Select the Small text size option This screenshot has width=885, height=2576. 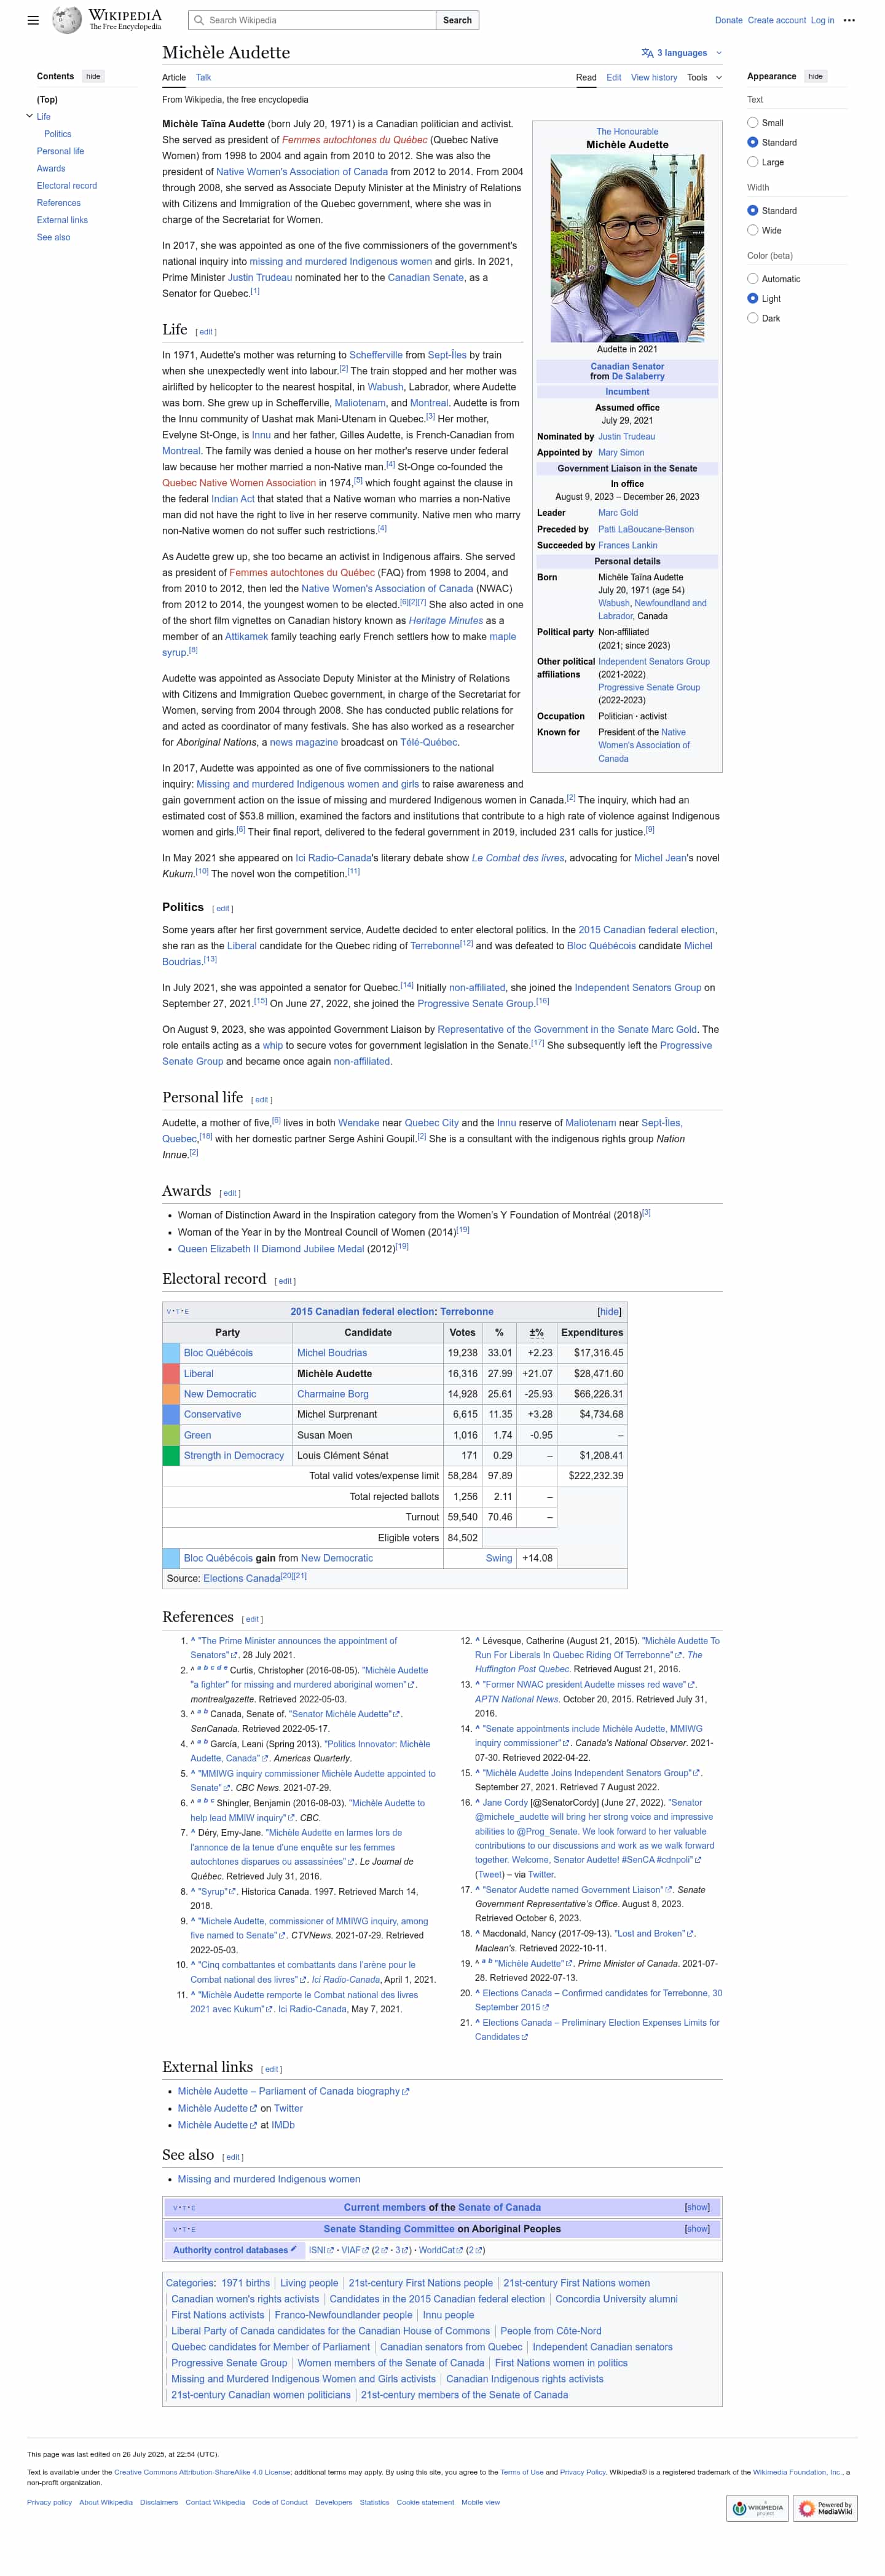752,123
